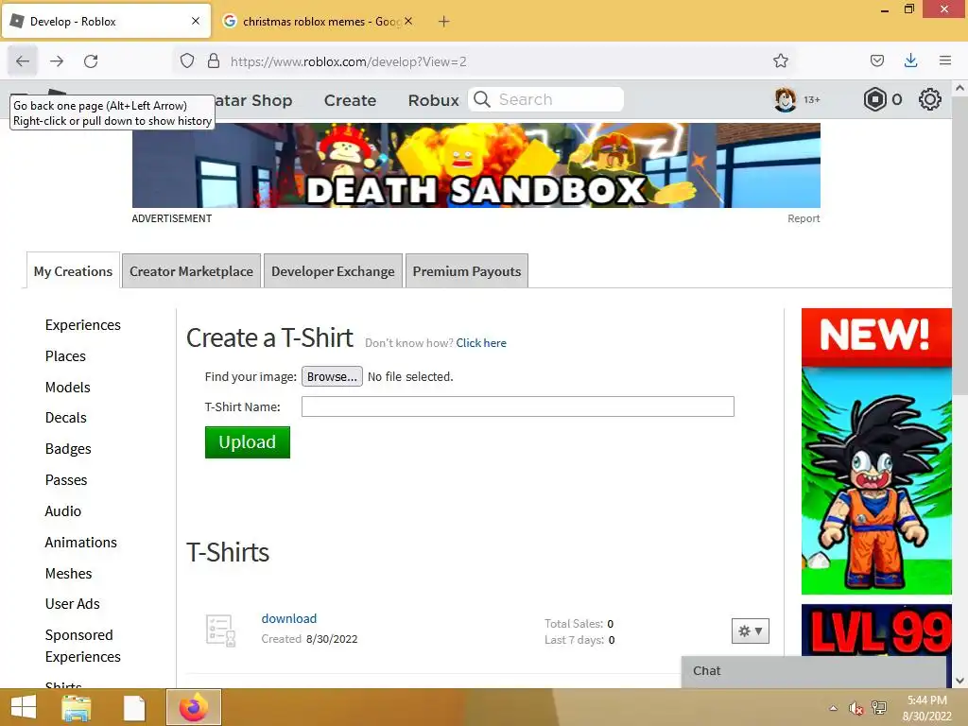Select the My Creations tab

pos(73,271)
